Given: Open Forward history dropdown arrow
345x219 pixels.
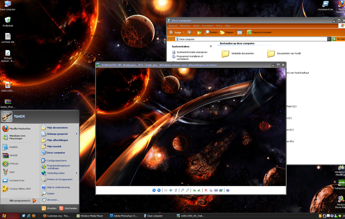Looking at the screenshot, I should coord(194,32).
